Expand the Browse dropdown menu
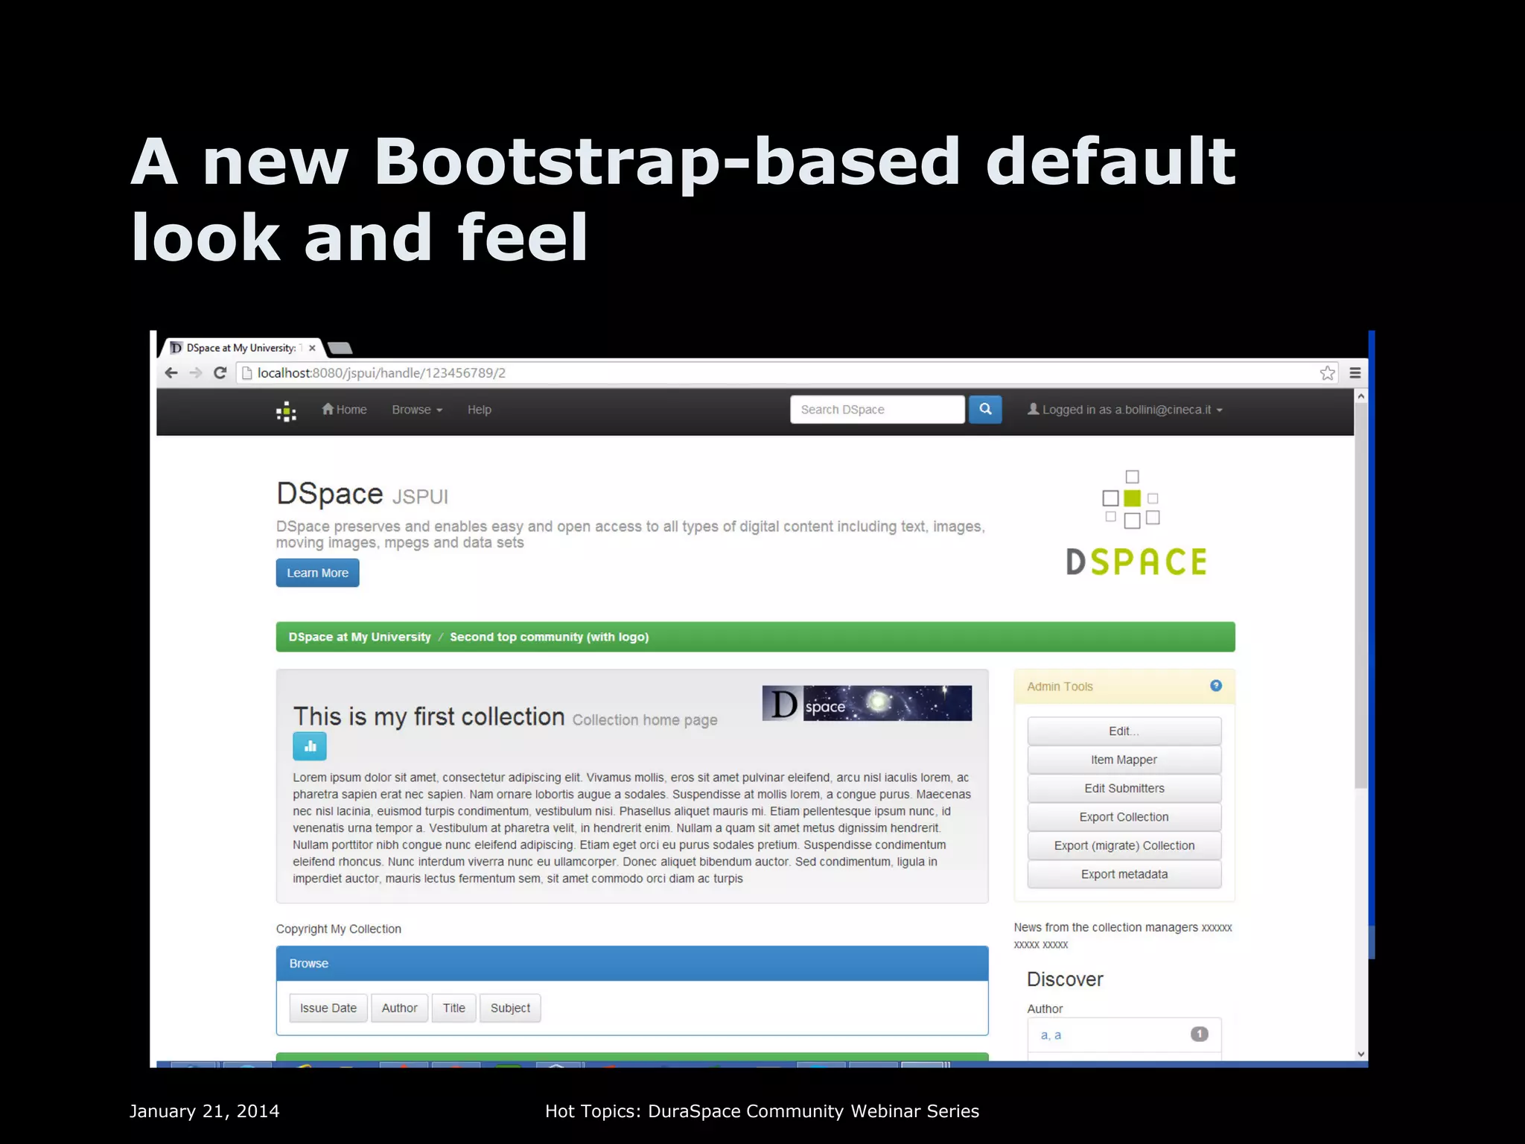 point(417,410)
